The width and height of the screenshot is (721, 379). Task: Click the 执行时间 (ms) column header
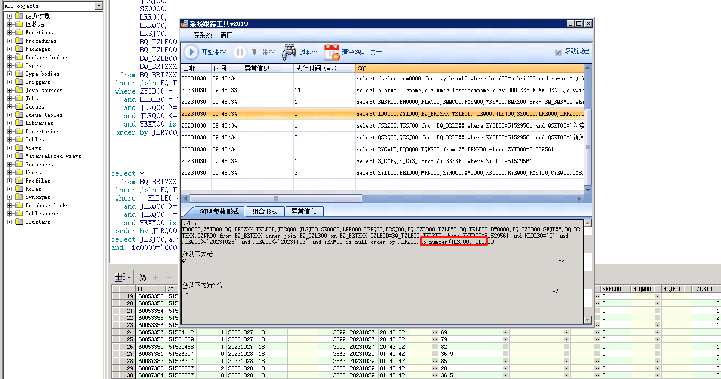point(316,68)
